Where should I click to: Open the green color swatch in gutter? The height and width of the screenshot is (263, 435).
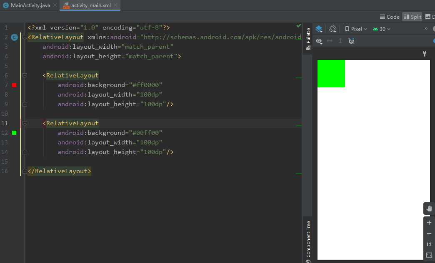pyautogui.click(x=14, y=133)
